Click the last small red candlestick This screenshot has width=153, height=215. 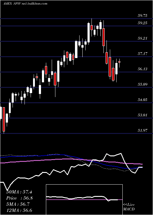pyautogui.click(x=119, y=62)
